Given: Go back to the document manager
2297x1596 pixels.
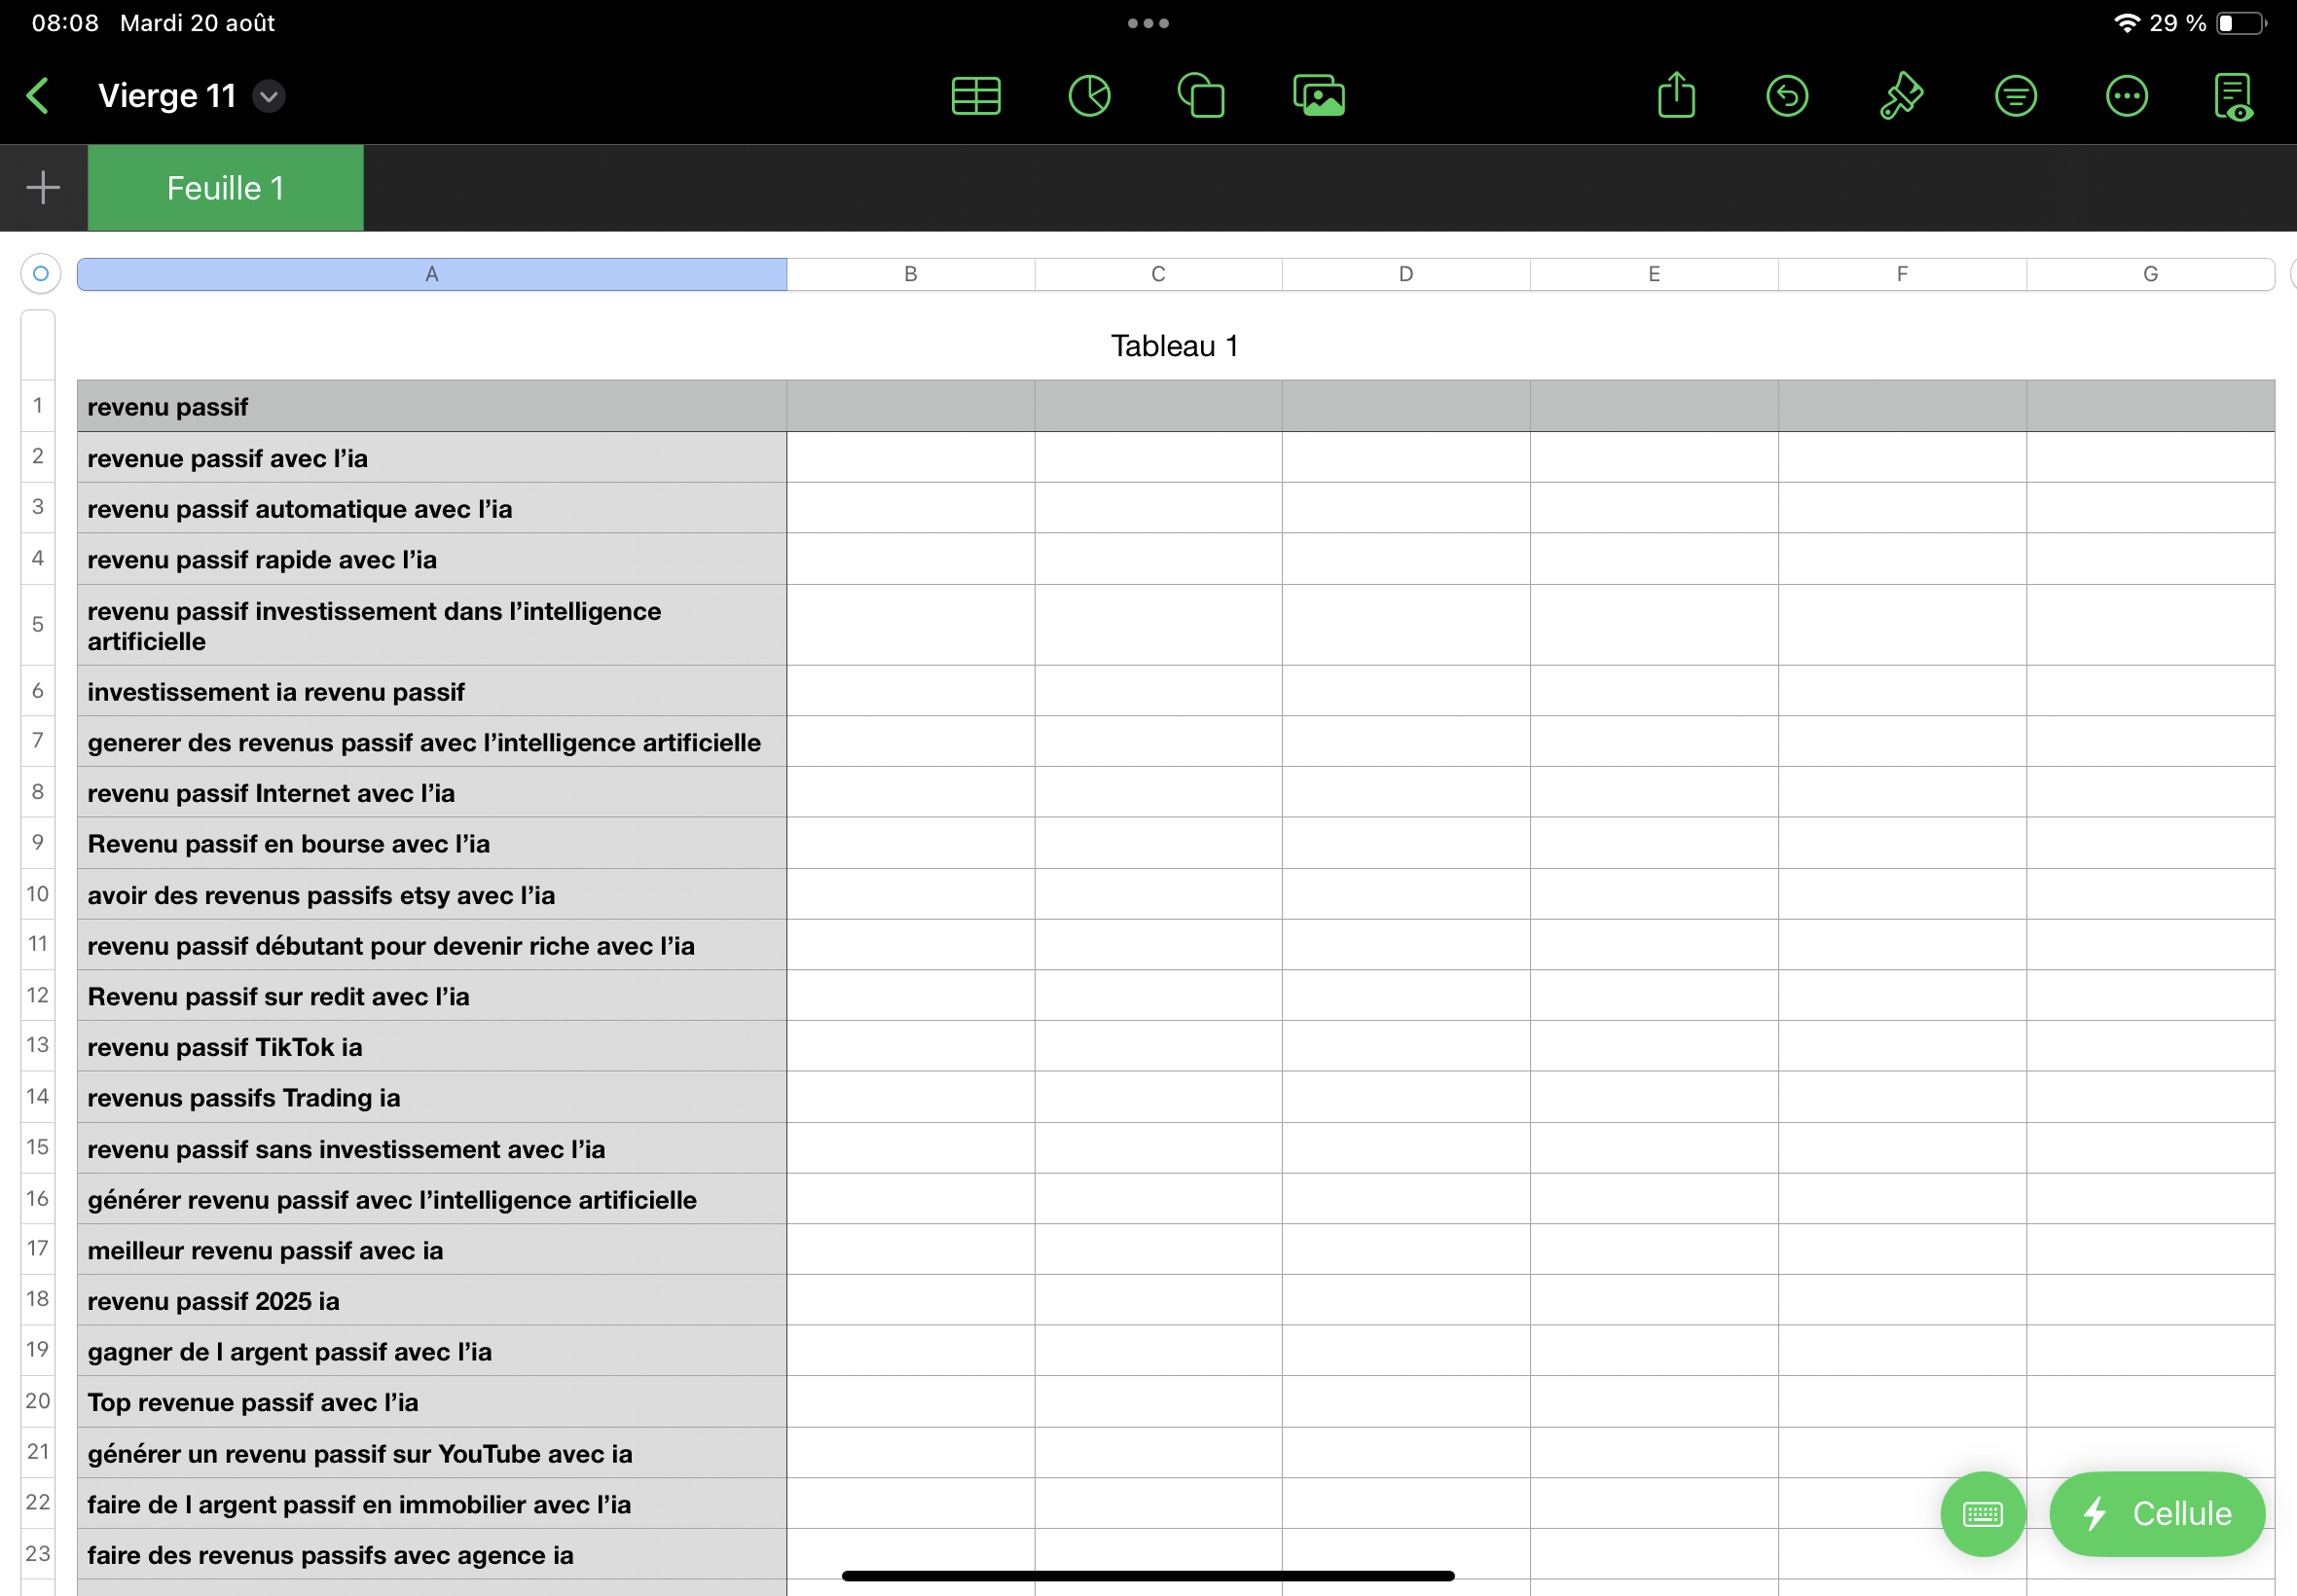Looking at the screenshot, I should (38, 96).
